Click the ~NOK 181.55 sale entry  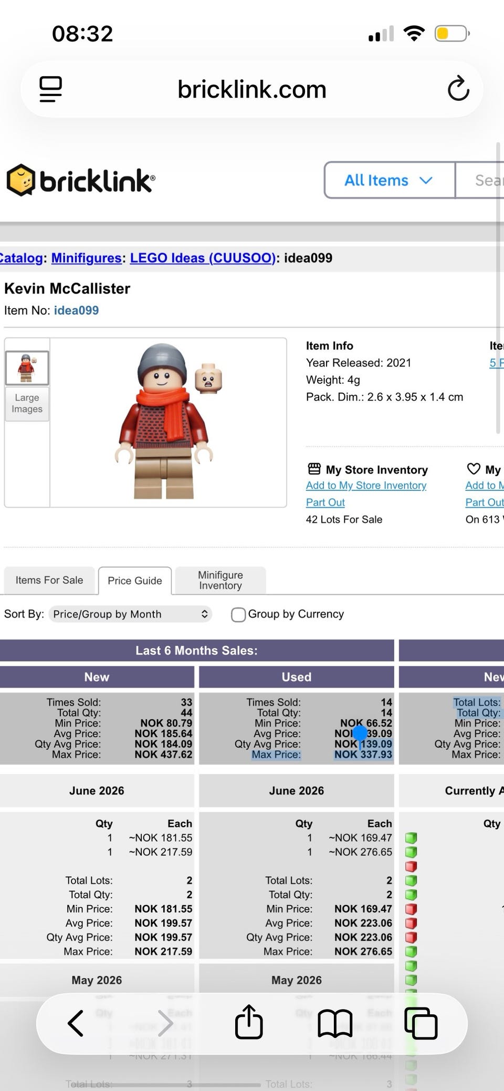pos(161,838)
